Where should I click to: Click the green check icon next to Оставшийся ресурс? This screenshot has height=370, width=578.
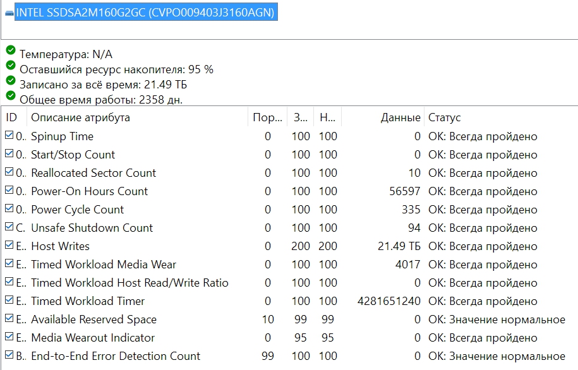pos(11,65)
